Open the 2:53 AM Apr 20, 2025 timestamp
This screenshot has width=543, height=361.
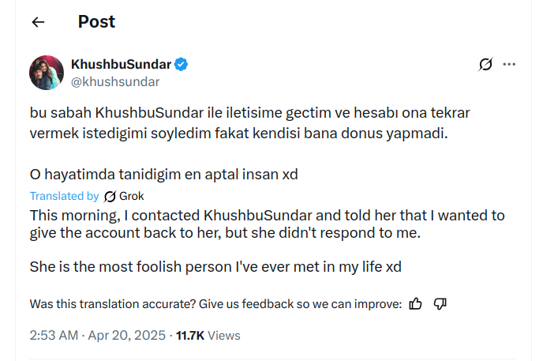click(x=98, y=336)
